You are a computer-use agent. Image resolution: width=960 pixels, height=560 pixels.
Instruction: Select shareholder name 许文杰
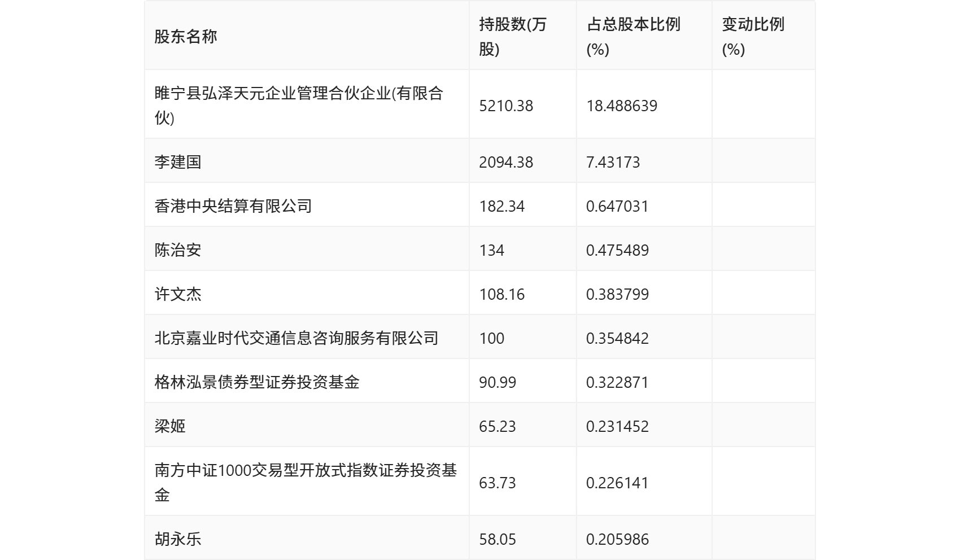[x=178, y=294]
